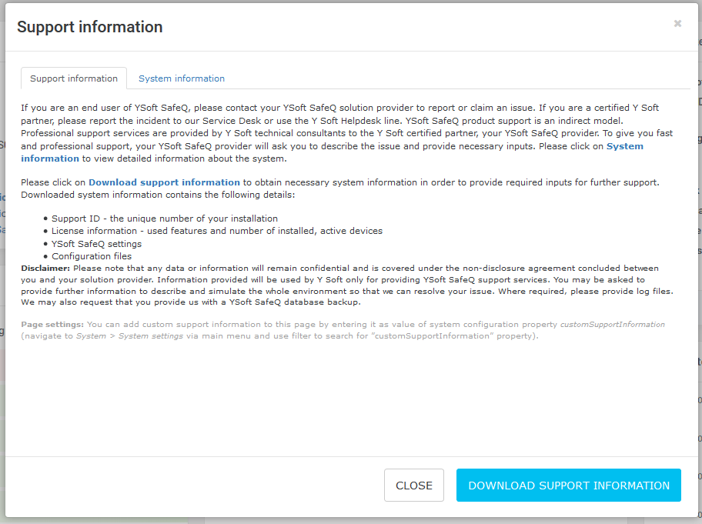Switch to the System information tab

point(182,78)
